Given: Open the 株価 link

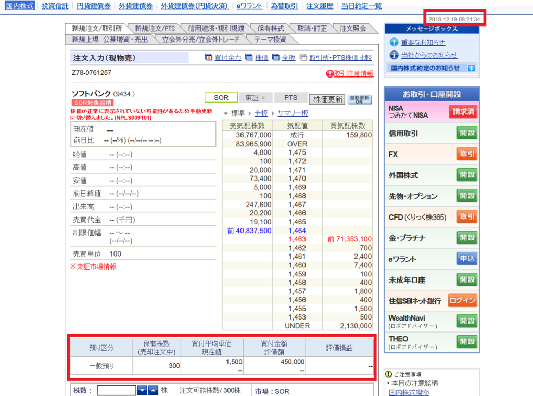Looking at the screenshot, I should (261, 57).
